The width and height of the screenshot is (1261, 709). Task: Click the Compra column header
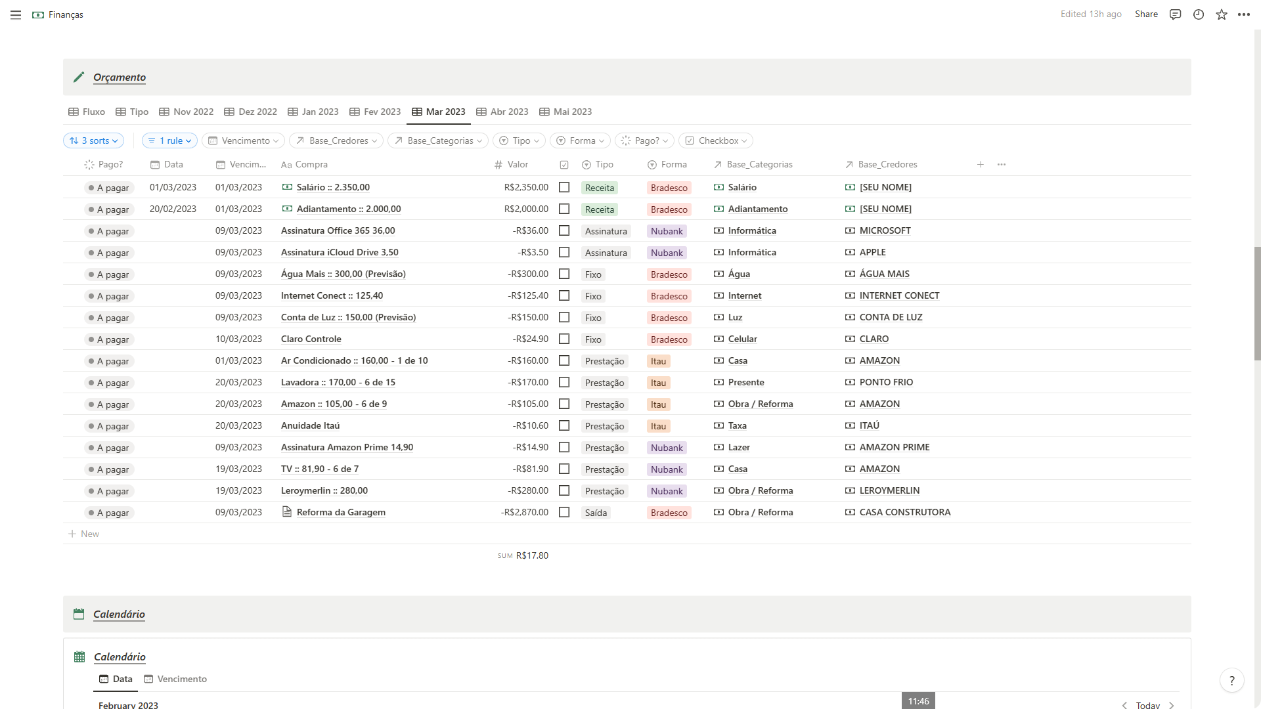click(x=304, y=165)
